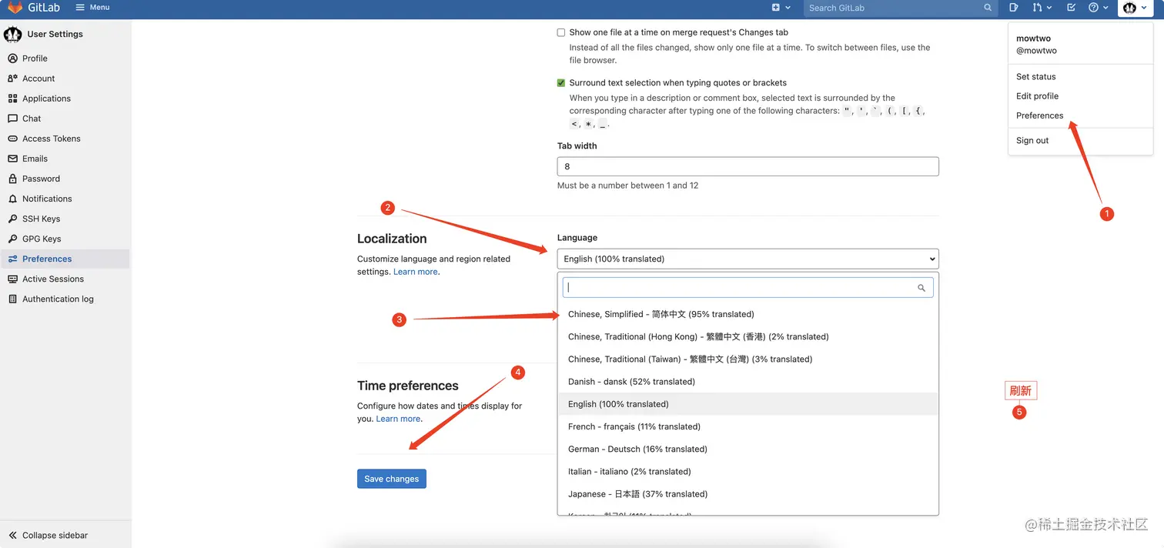The image size is (1164, 548).
Task: Click the Applications grid icon
Action: [x=12, y=99]
